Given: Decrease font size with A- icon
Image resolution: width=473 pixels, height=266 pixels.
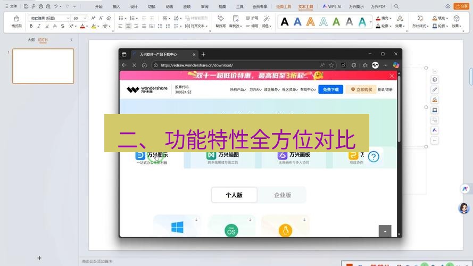Looking at the screenshot, I should click(101, 18).
